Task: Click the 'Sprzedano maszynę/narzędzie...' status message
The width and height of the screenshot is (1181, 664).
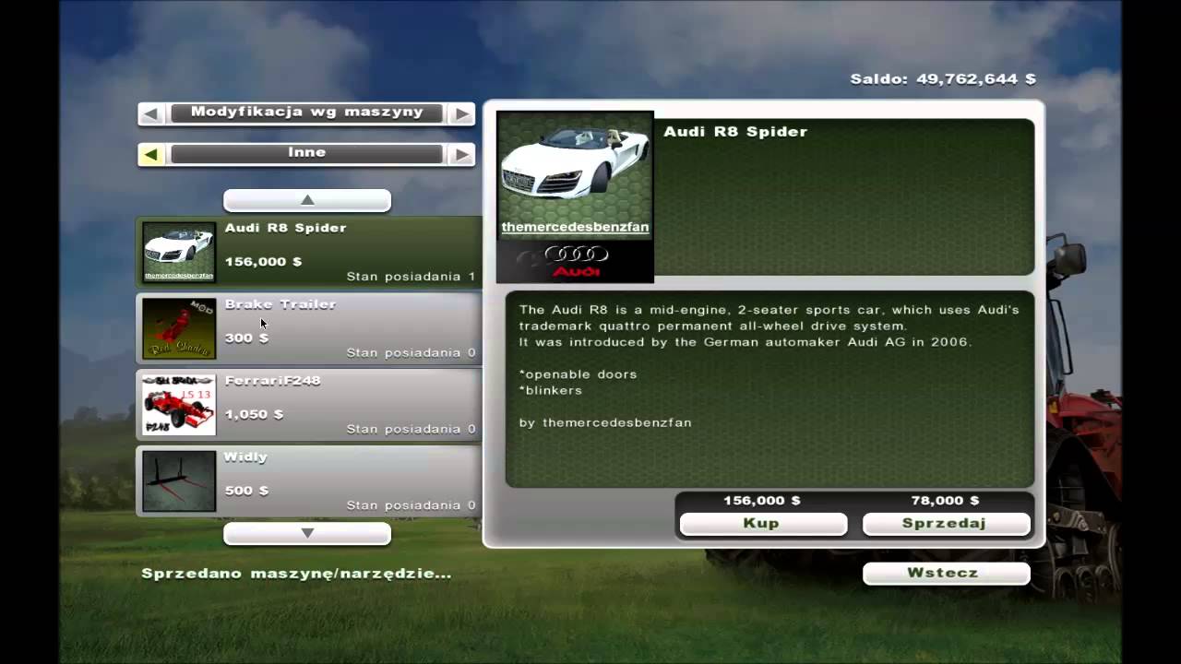Action: [296, 575]
